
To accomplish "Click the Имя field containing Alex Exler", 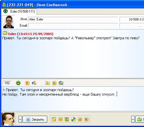I will coord(73,19).
